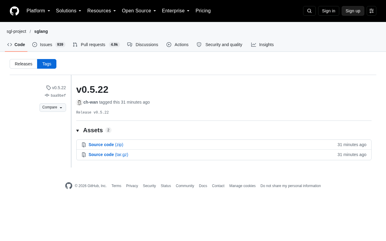
Task: View the Insights tab
Action: [262, 45]
